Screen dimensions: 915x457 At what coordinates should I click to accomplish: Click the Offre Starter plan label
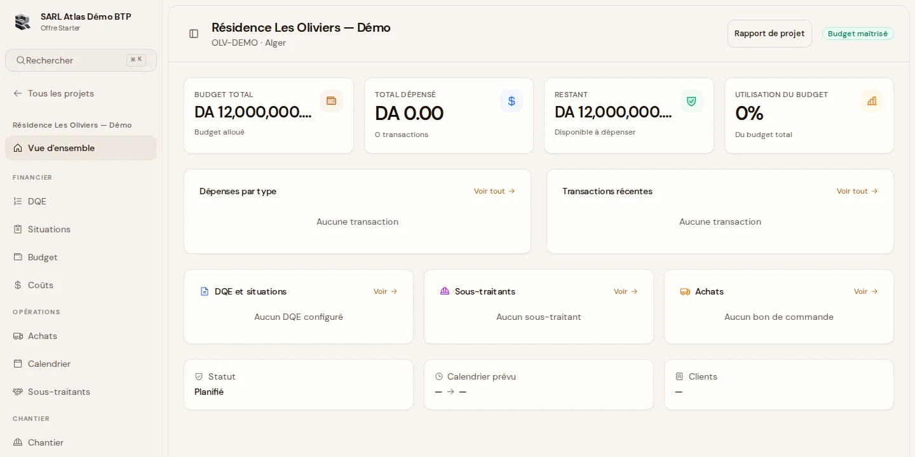pos(60,28)
